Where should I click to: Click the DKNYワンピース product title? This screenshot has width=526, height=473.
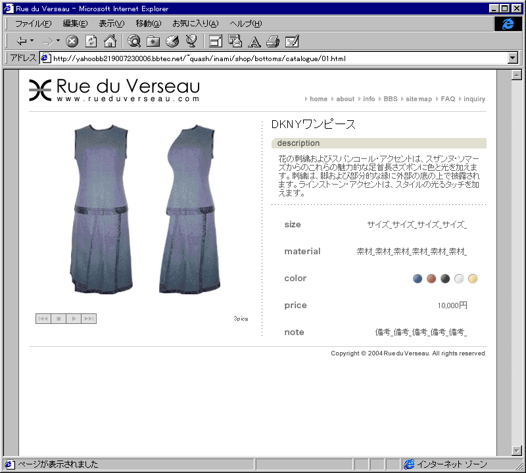[314, 124]
